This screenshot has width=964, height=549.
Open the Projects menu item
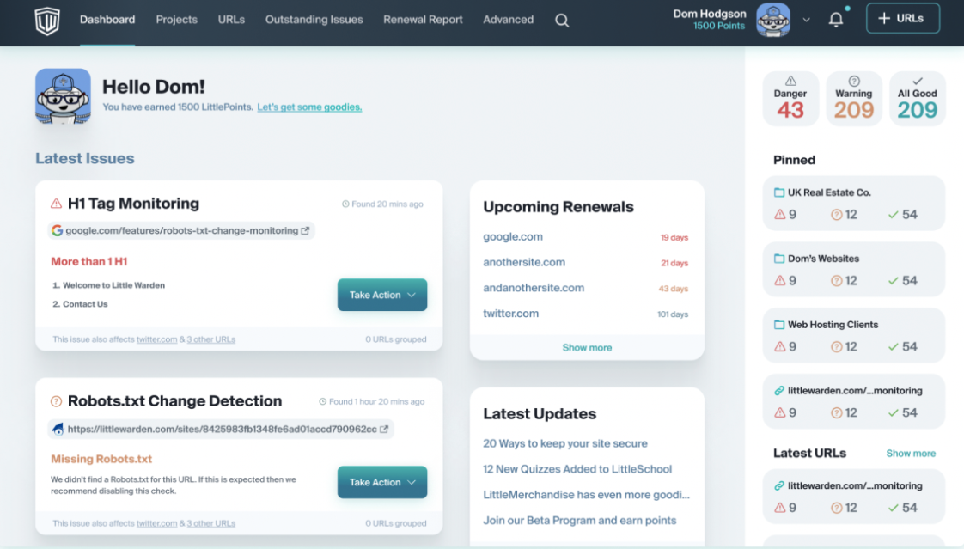[176, 20]
